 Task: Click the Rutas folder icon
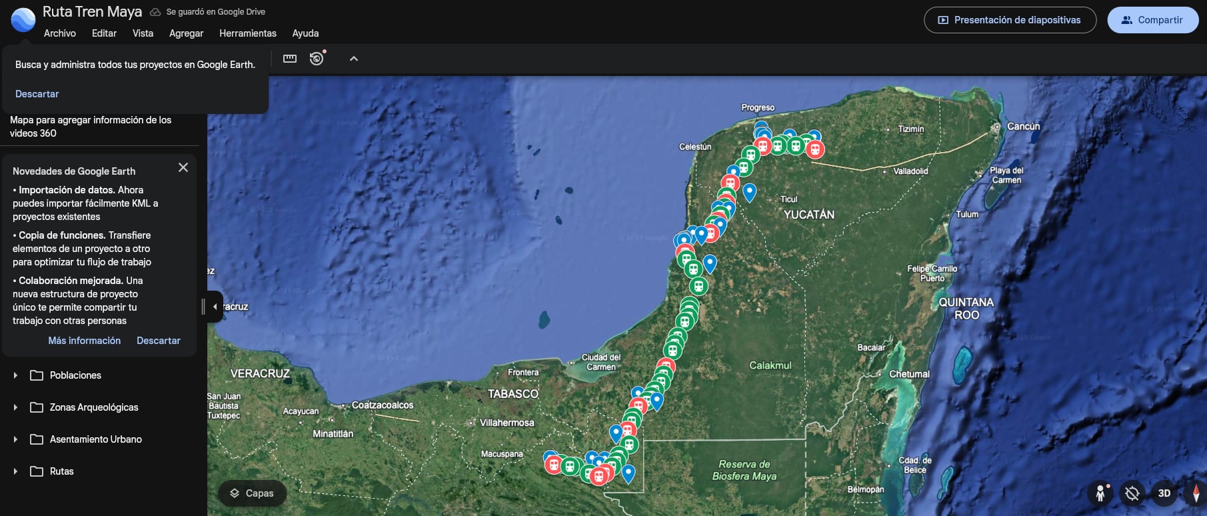tap(37, 471)
